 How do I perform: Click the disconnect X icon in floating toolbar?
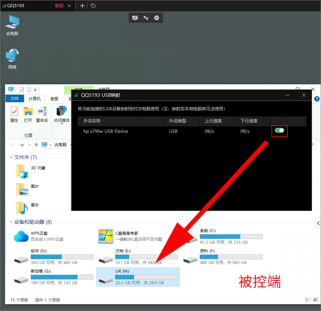(x=157, y=18)
